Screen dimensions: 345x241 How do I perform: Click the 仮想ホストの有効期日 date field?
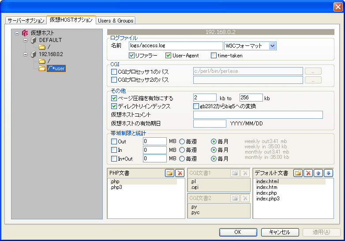point(210,124)
